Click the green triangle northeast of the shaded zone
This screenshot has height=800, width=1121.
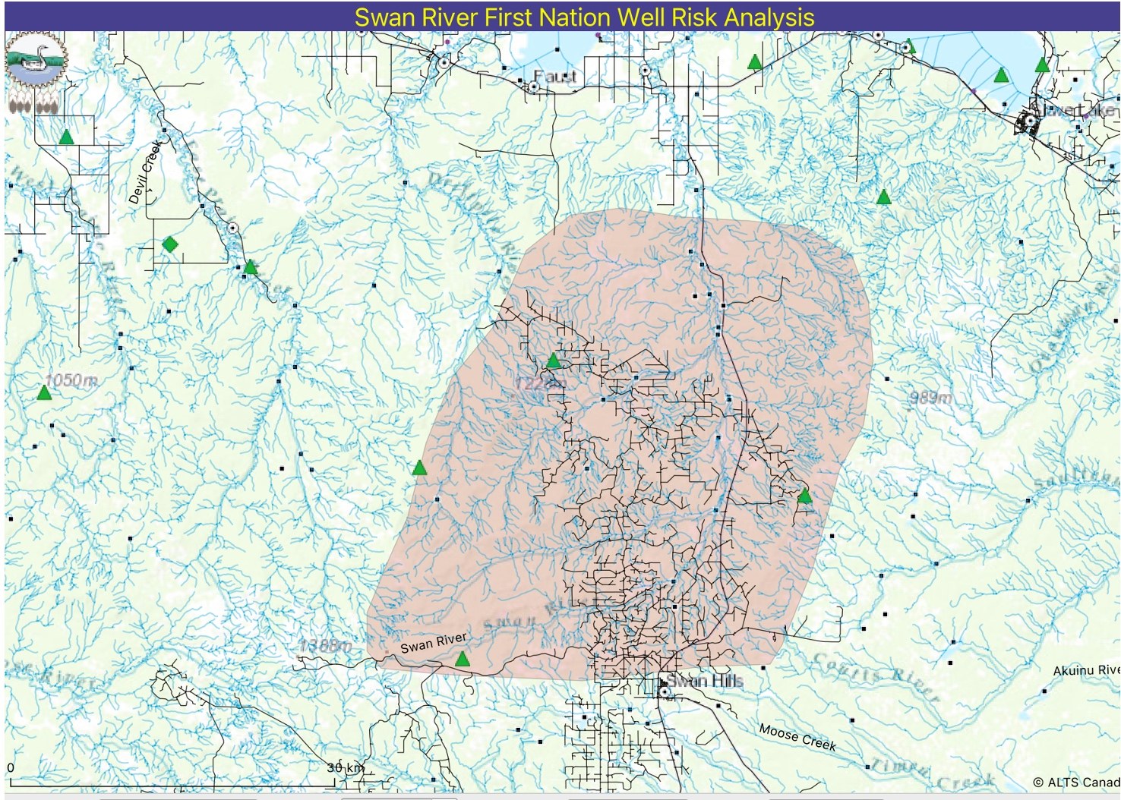tap(883, 197)
